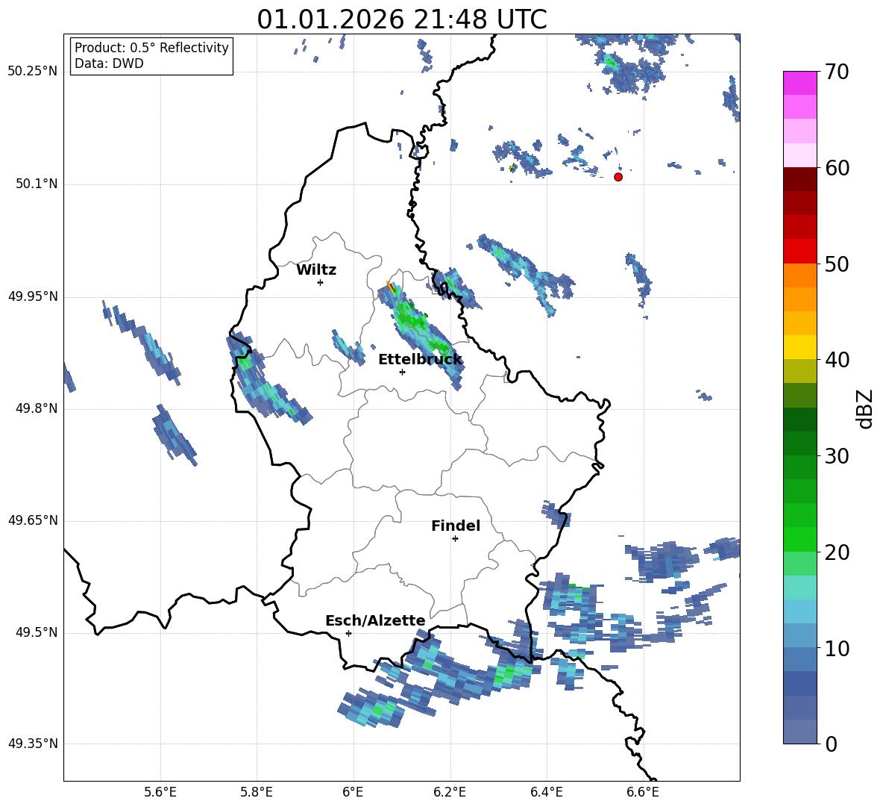883x807 pixels.
Task: Click the 30 tick on the colorbar
Action: tap(837, 456)
